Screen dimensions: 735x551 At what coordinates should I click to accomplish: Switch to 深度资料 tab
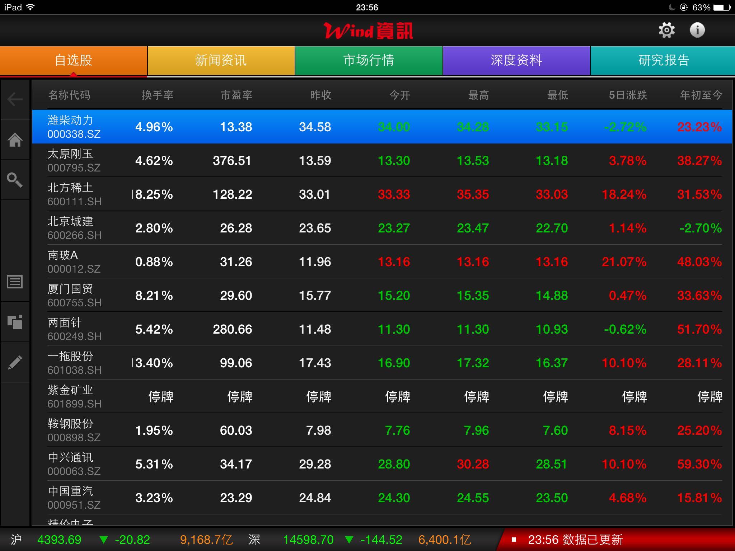516,60
